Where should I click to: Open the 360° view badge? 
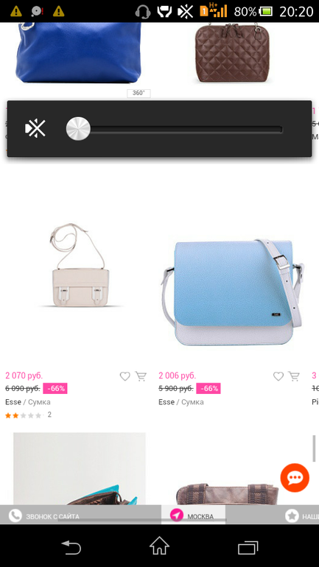(139, 93)
